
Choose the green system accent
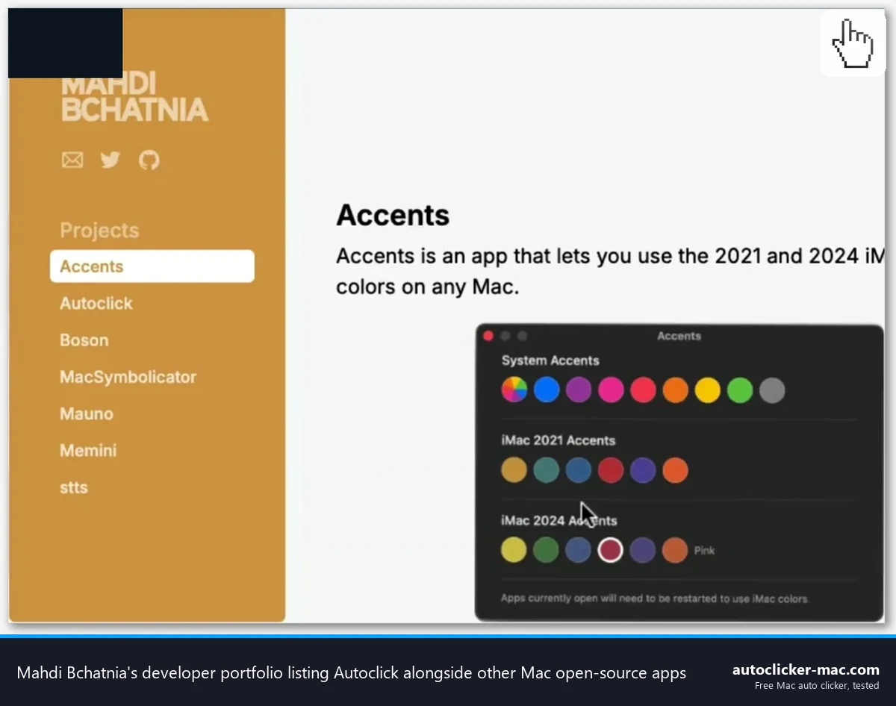(740, 390)
